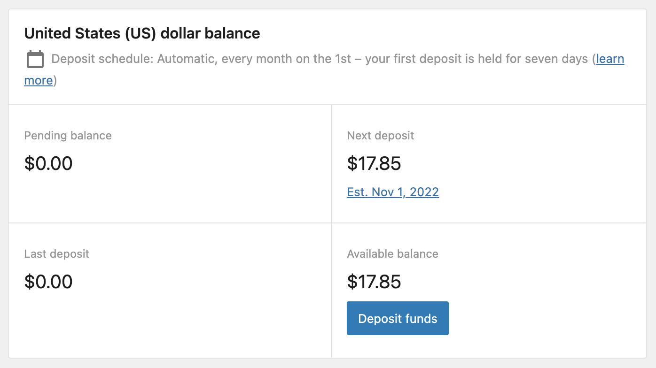
Task: Select the Last deposit label
Action: 57,253
